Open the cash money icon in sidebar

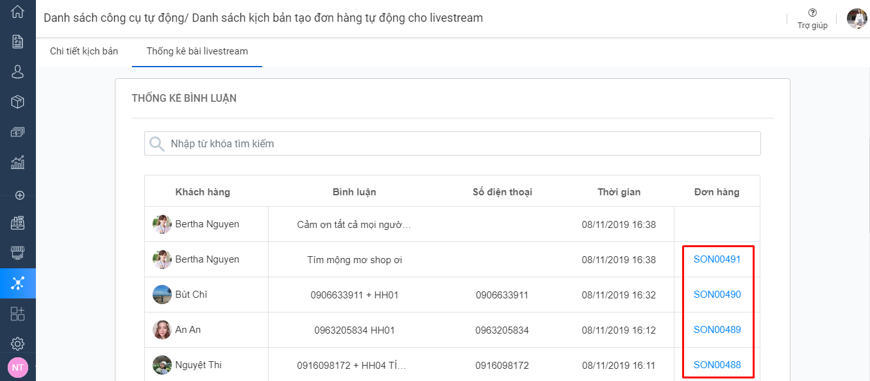(x=18, y=132)
